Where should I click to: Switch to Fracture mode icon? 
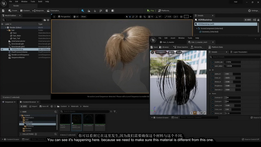click(107, 11)
